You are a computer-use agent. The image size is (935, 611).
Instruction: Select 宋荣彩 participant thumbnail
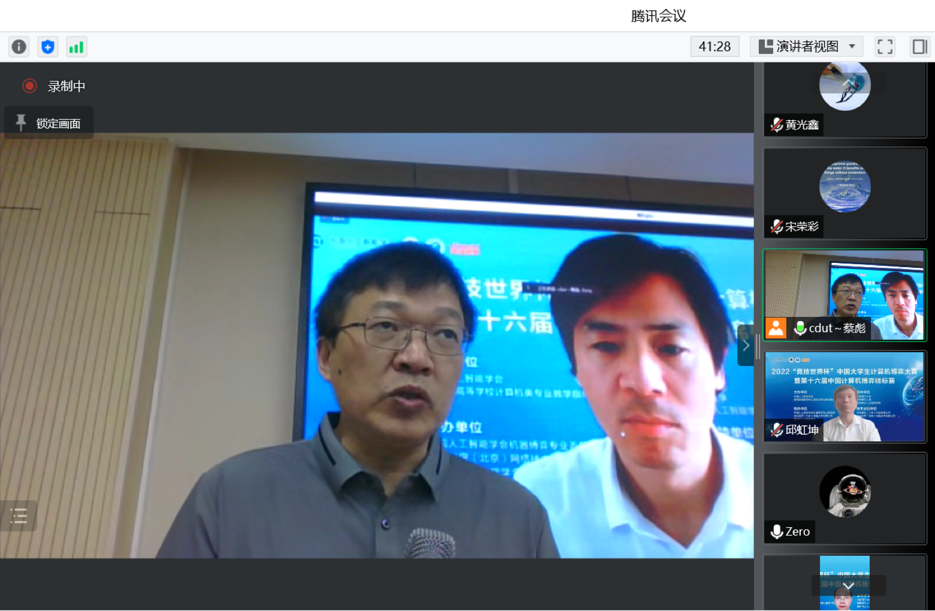pos(845,193)
